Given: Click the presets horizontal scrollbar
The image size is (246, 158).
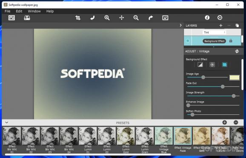Looking at the screenshot, I should [88, 155].
